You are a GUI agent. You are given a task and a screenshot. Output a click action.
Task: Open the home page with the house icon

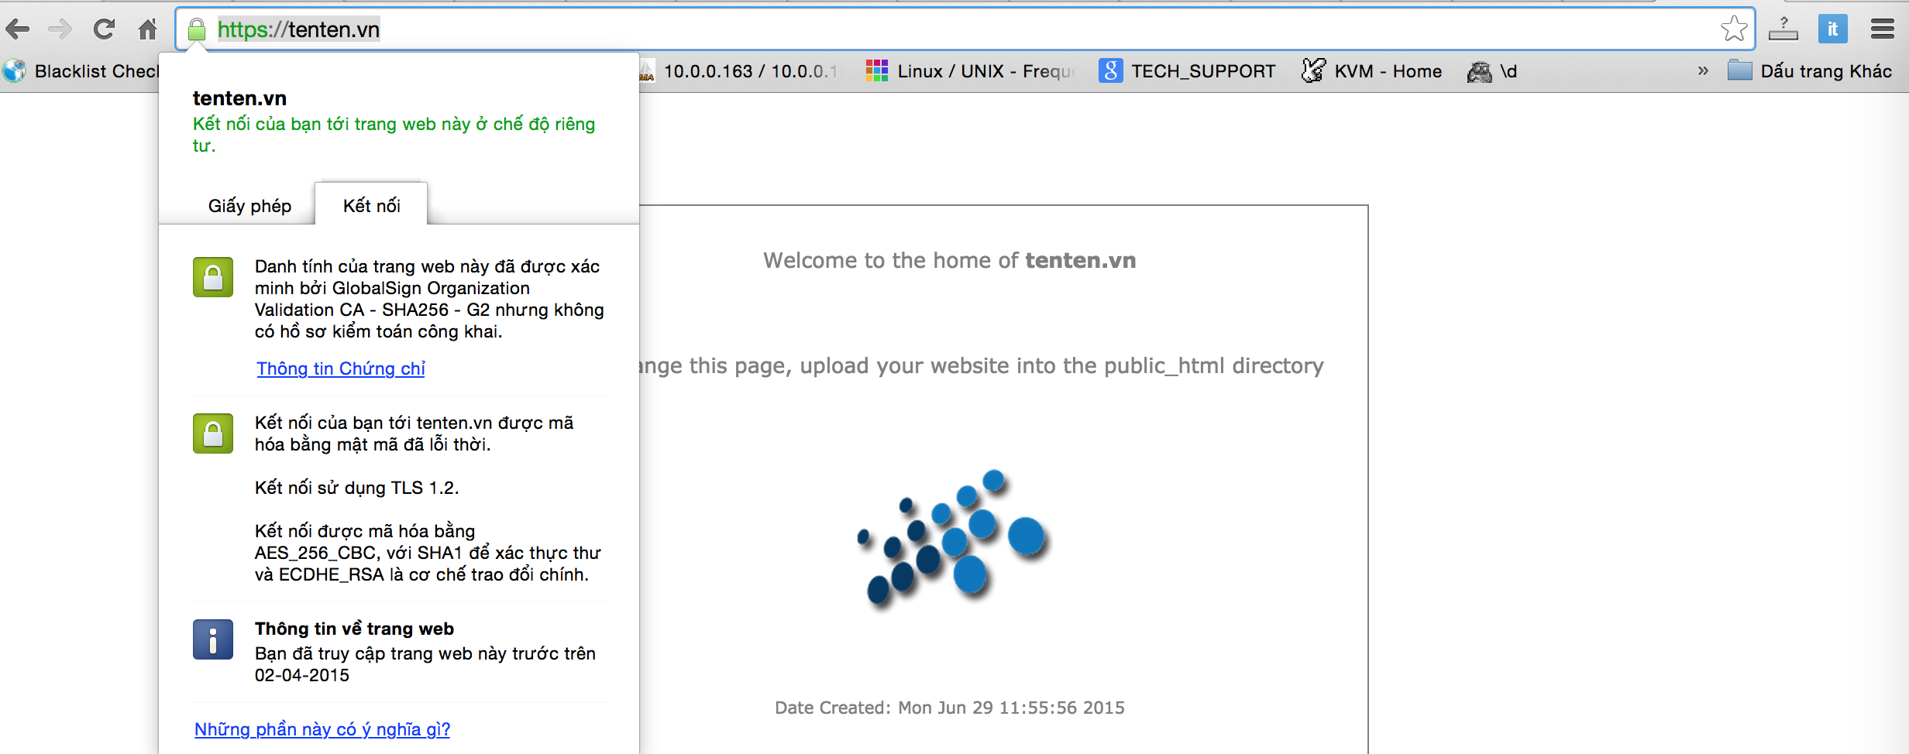pyautogui.click(x=147, y=29)
